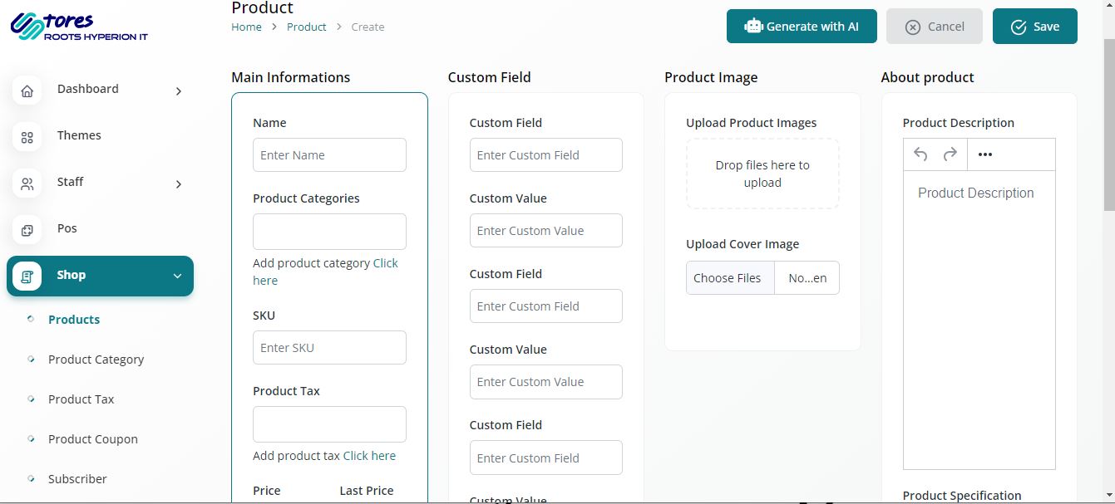
Task: Collapse the Shop menu chevron
Action: 177,276
